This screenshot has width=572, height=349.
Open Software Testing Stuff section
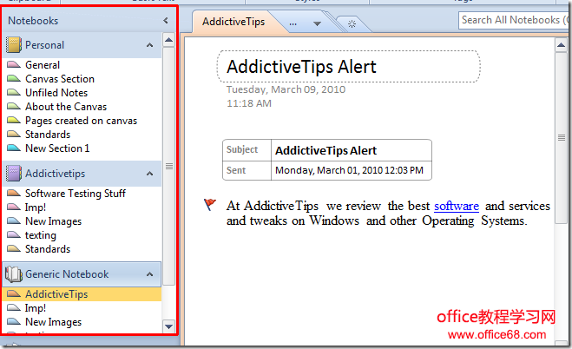tap(76, 193)
